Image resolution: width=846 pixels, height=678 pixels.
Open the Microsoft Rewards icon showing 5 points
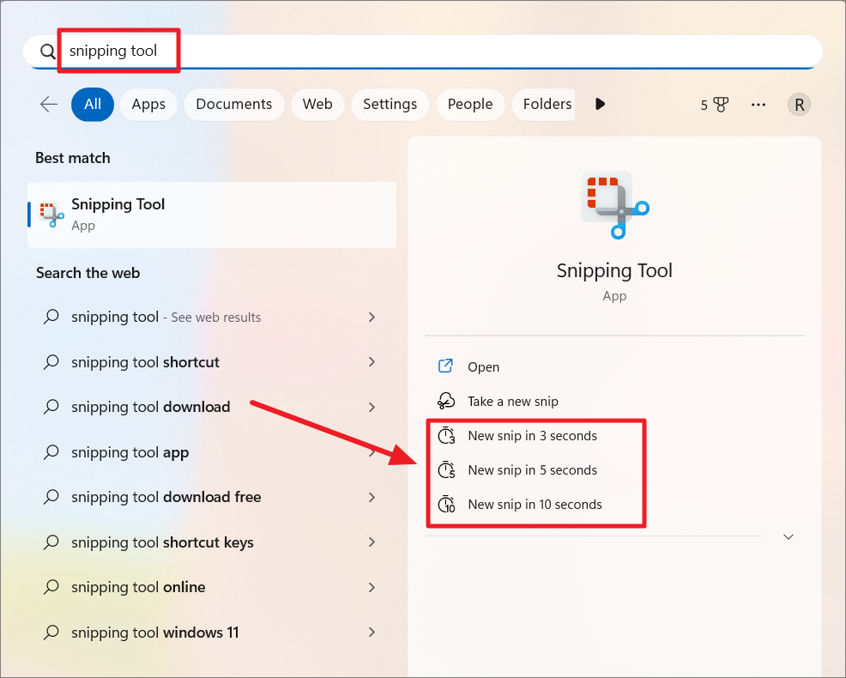pos(715,104)
